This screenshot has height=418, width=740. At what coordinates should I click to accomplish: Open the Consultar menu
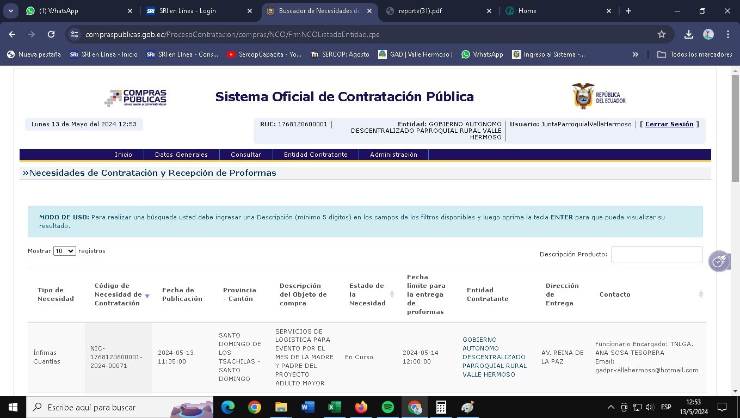[x=246, y=155]
